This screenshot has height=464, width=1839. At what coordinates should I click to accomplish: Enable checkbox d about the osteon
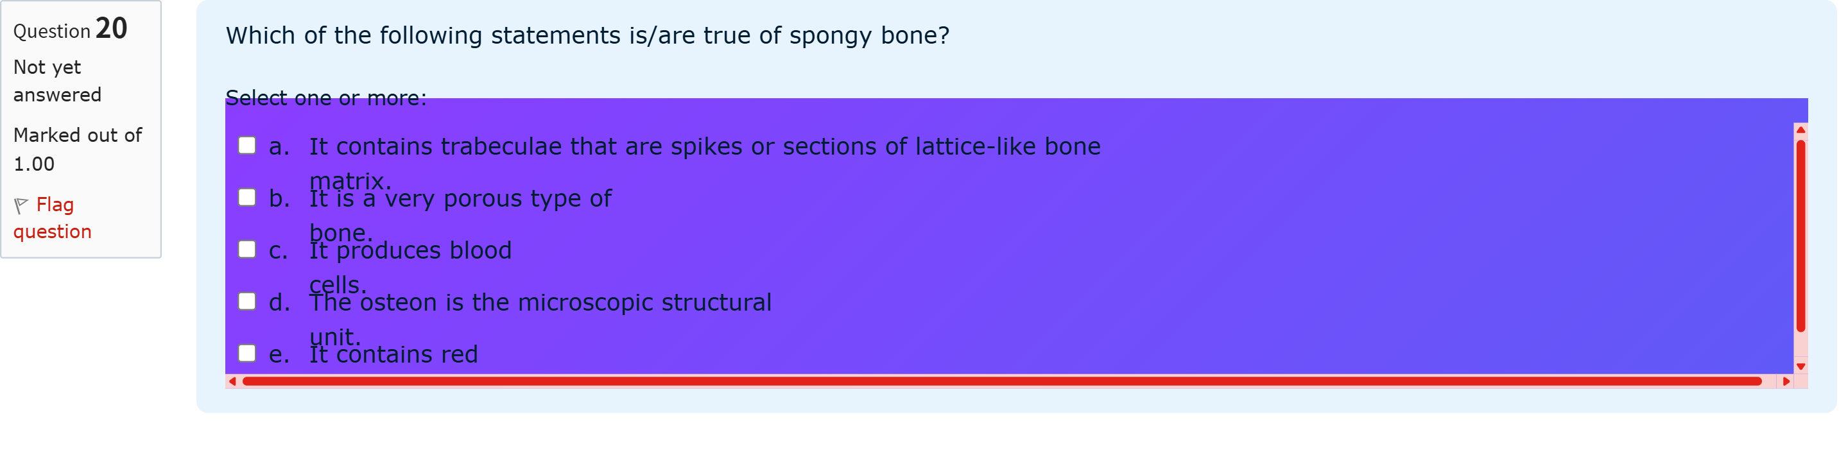coord(247,302)
